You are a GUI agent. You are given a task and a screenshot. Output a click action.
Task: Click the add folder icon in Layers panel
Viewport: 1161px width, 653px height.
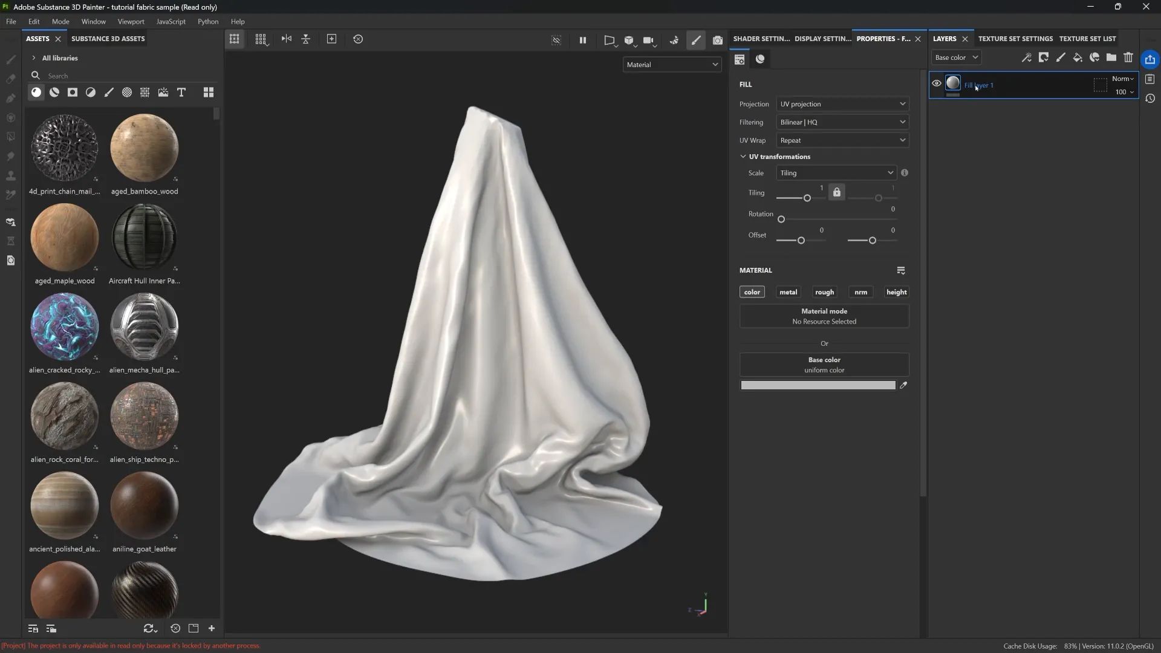tap(1111, 57)
